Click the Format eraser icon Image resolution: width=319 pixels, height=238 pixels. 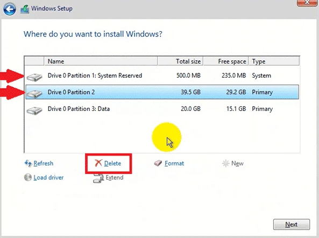(x=158, y=163)
